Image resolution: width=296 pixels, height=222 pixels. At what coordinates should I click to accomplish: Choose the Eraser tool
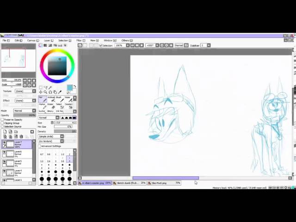(51, 106)
